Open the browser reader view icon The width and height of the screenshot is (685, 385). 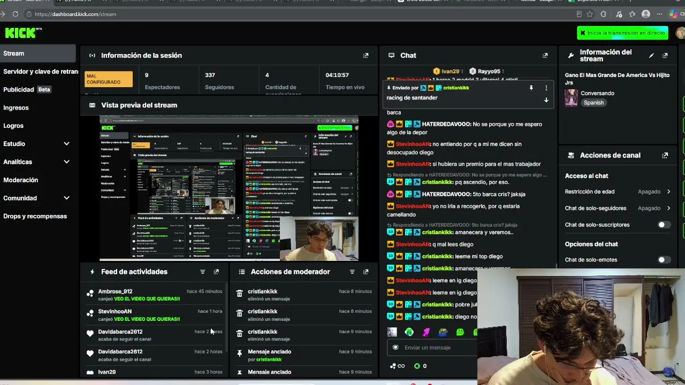pos(579,14)
